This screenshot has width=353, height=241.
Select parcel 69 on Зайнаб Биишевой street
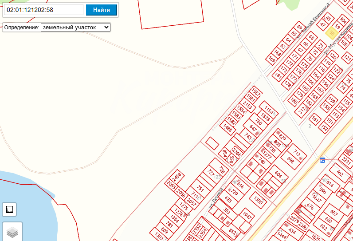[x=300, y=28]
